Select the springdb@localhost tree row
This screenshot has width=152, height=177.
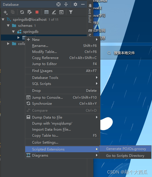tap(44, 20)
